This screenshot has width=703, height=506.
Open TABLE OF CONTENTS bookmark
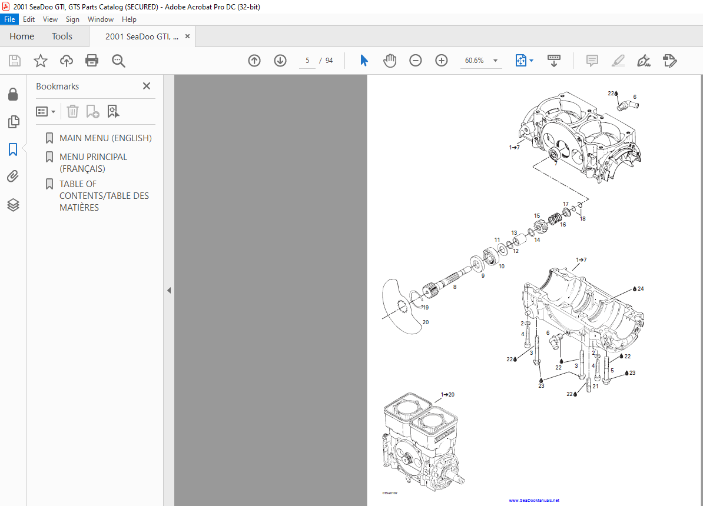[104, 196]
